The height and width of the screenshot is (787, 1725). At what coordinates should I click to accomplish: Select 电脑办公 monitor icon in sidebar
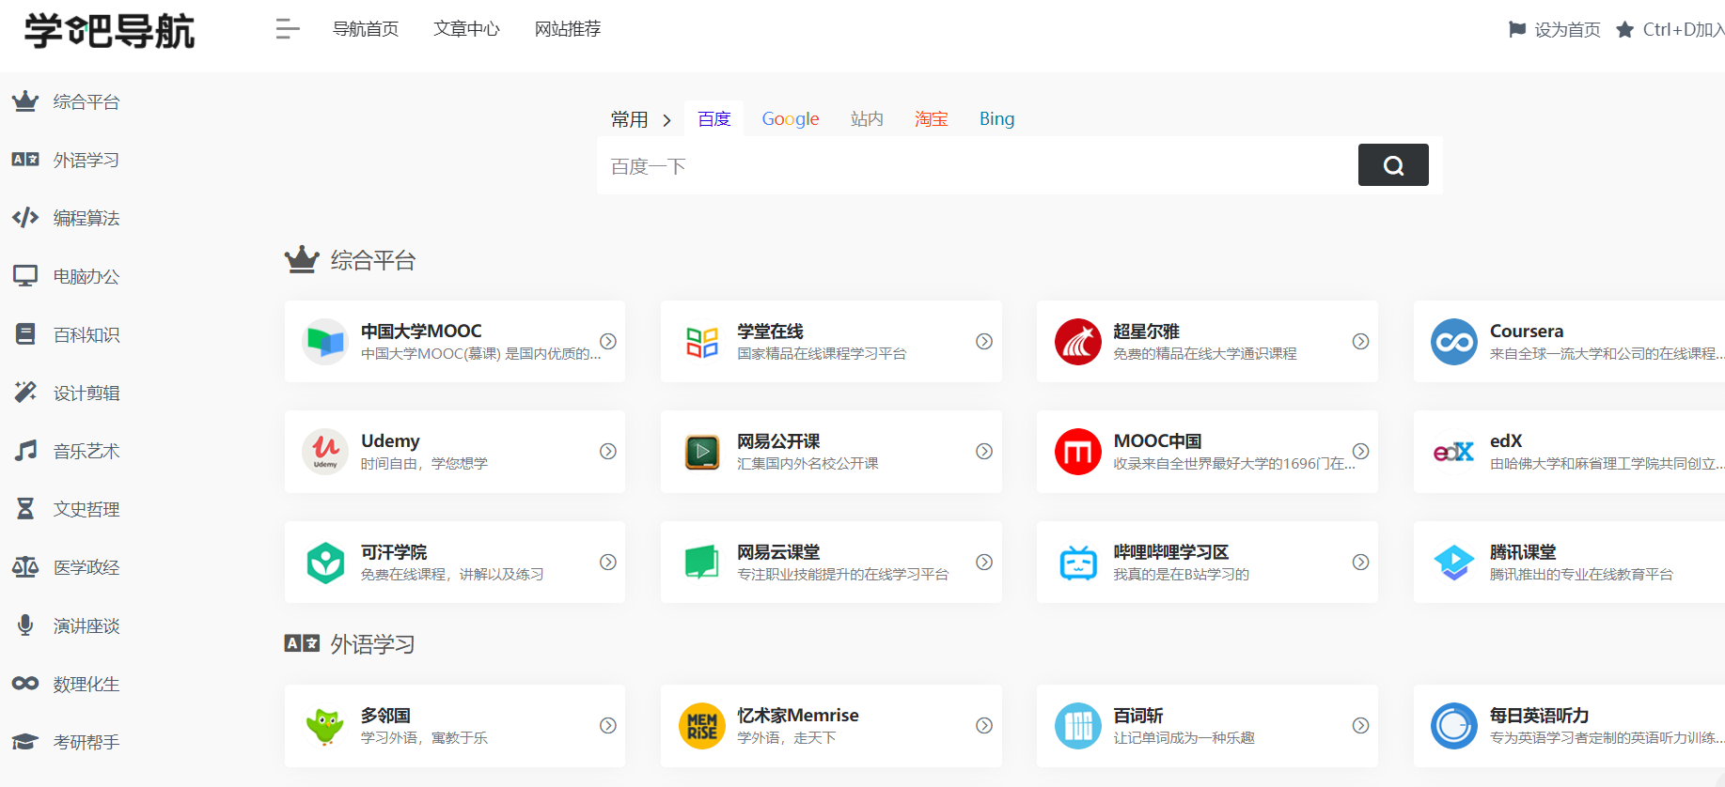pyautogui.click(x=25, y=276)
